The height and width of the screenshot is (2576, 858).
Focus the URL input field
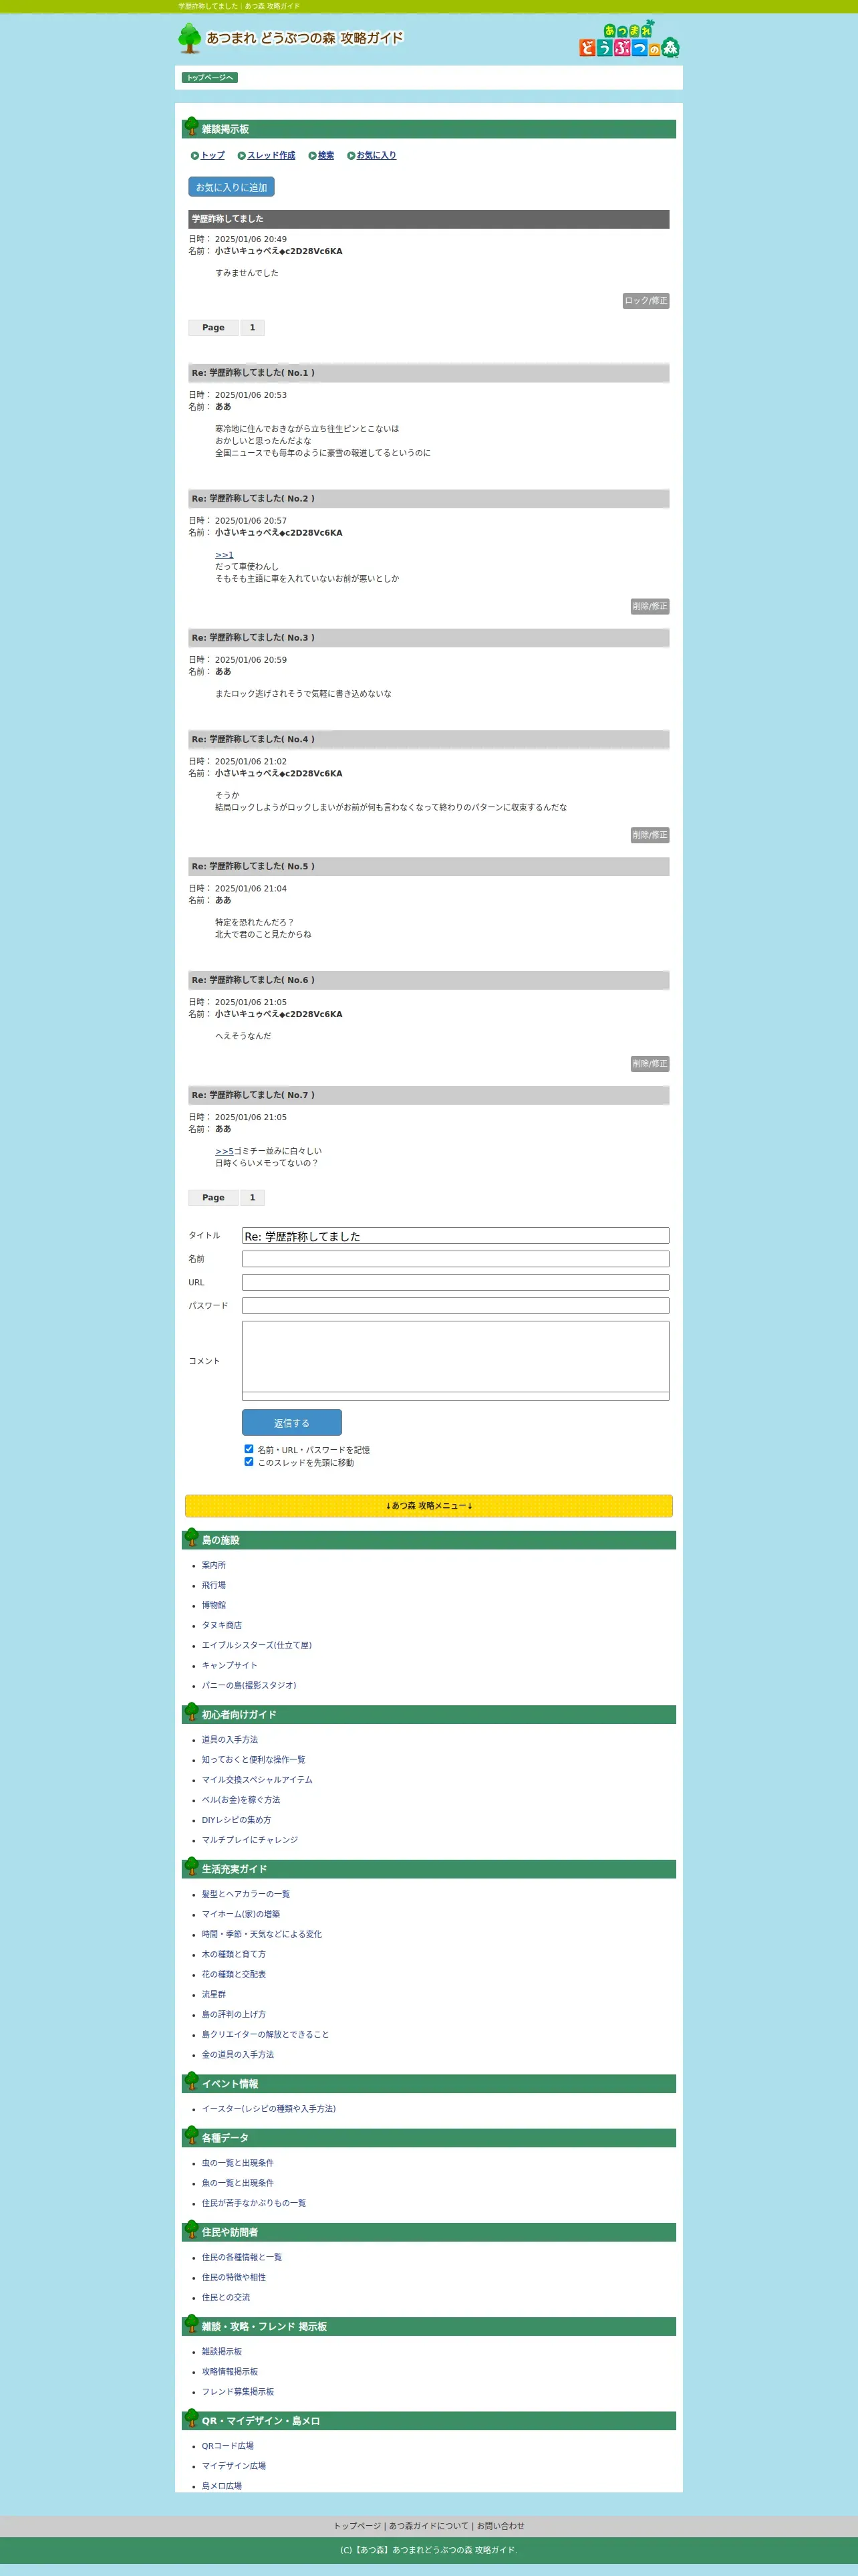tap(456, 1282)
